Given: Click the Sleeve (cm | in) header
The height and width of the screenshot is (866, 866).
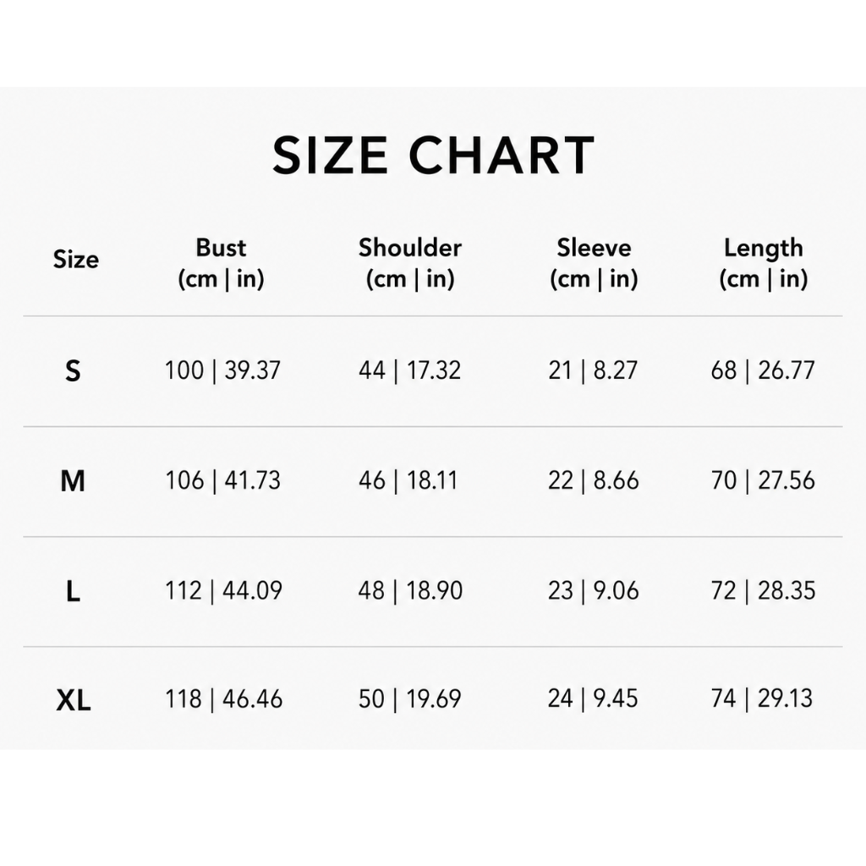Looking at the screenshot, I should [x=594, y=263].
